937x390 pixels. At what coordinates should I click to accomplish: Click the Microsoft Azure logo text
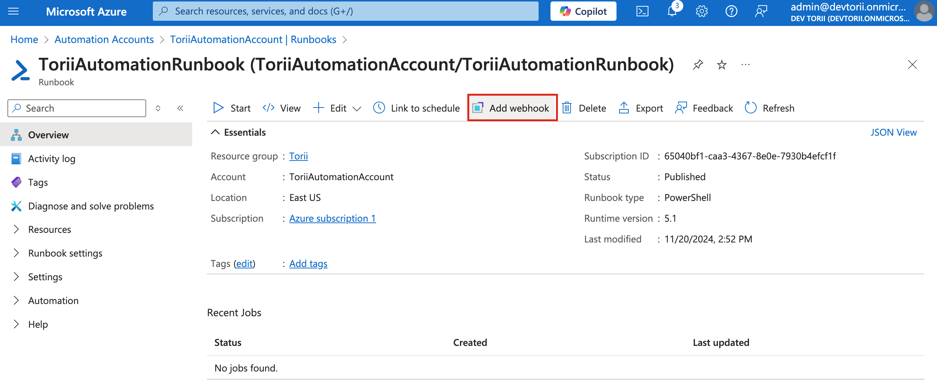(x=86, y=11)
